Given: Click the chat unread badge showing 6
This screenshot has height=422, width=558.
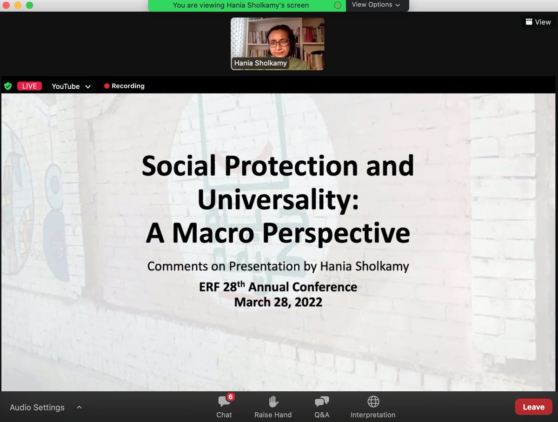Looking at the screenshot, I should 230,397.
